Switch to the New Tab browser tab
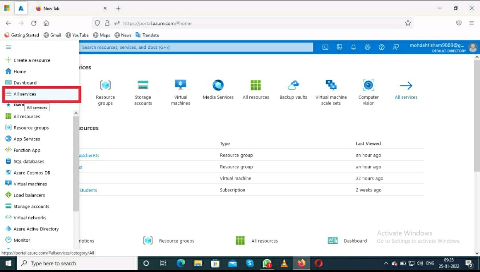The image size is (480, 272). [51, 8]
